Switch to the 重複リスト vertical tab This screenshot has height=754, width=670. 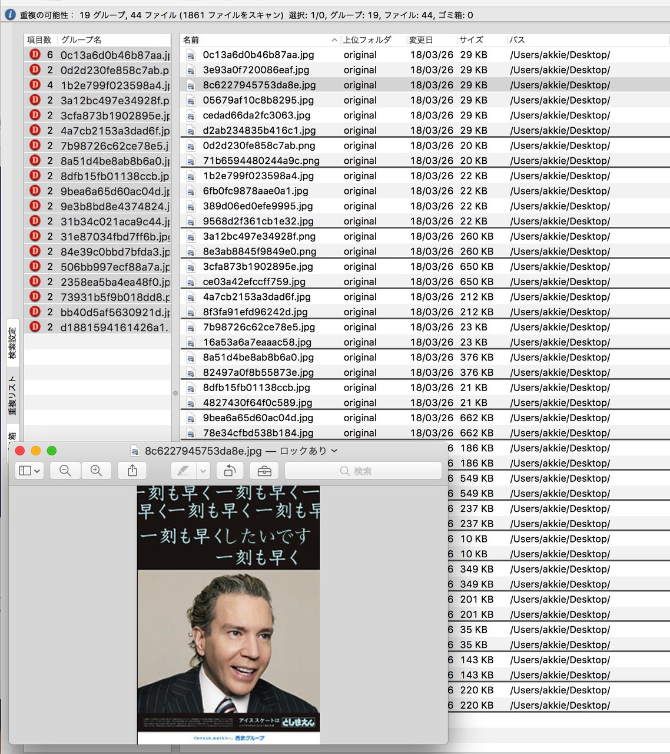coord(12,396)
